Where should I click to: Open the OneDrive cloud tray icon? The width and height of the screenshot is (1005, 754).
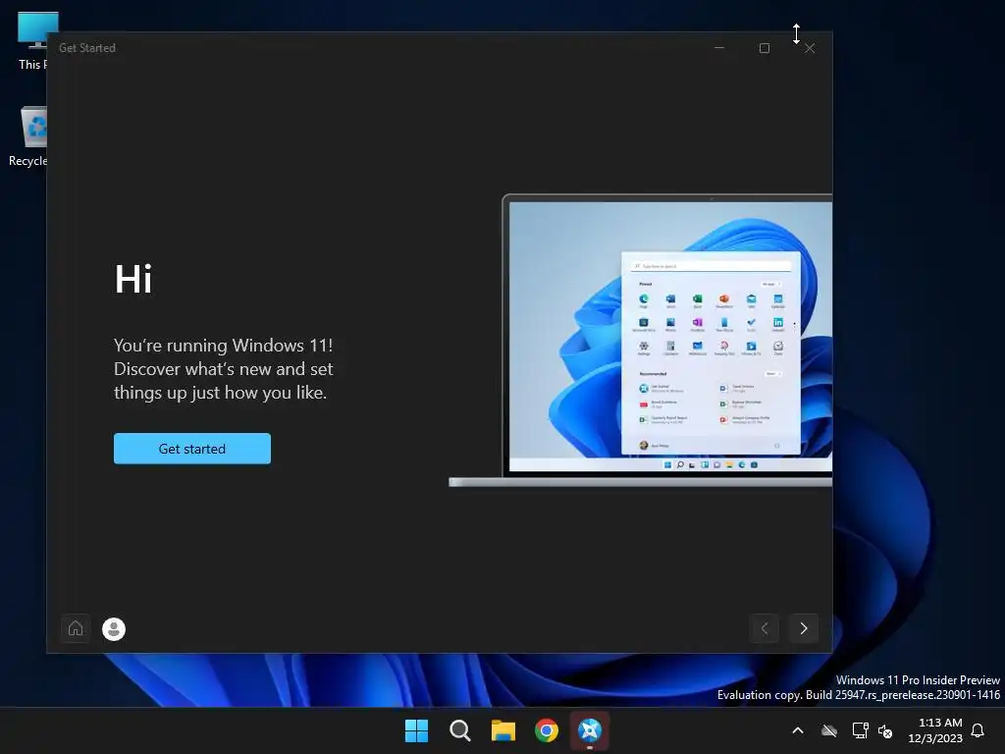pos(829,730)
